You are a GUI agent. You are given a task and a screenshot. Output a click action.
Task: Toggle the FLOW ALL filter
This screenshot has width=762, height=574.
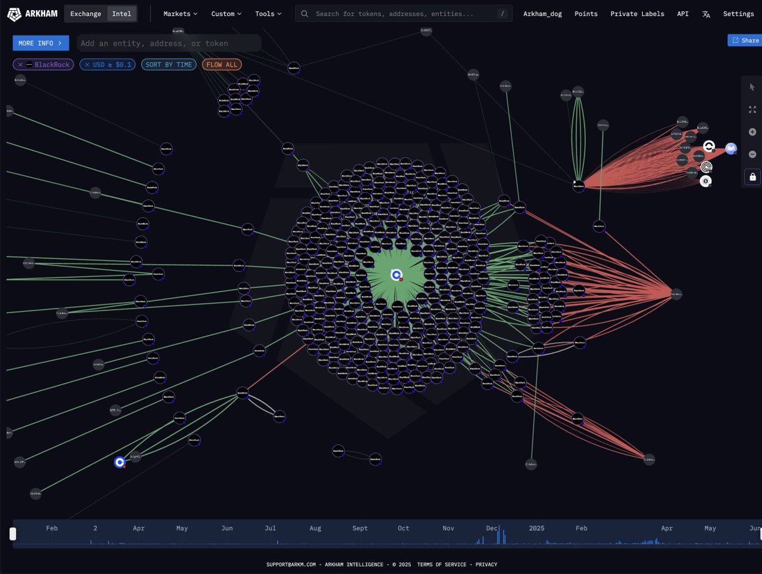(222, 65)
